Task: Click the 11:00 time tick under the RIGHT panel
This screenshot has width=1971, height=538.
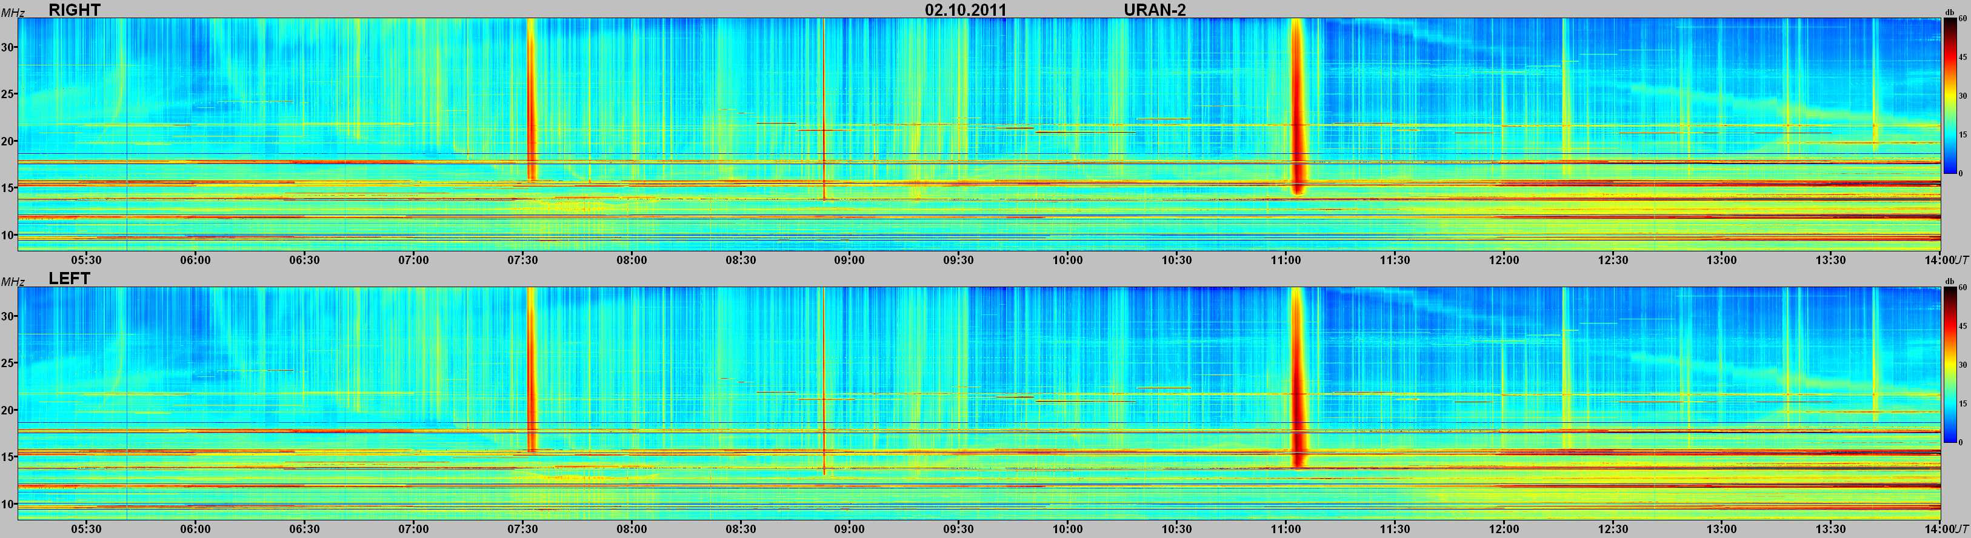Action: coord(1286,260)
